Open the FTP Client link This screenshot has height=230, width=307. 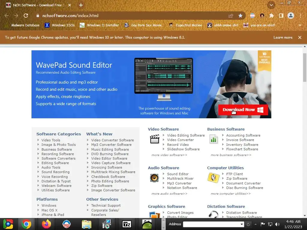pos(234,174)
